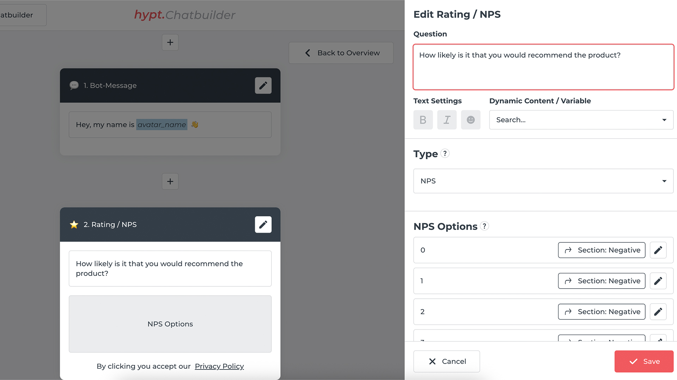Open the Privacy Policy link
This screenshot has width=677, height=380.
tap(219, 366)
